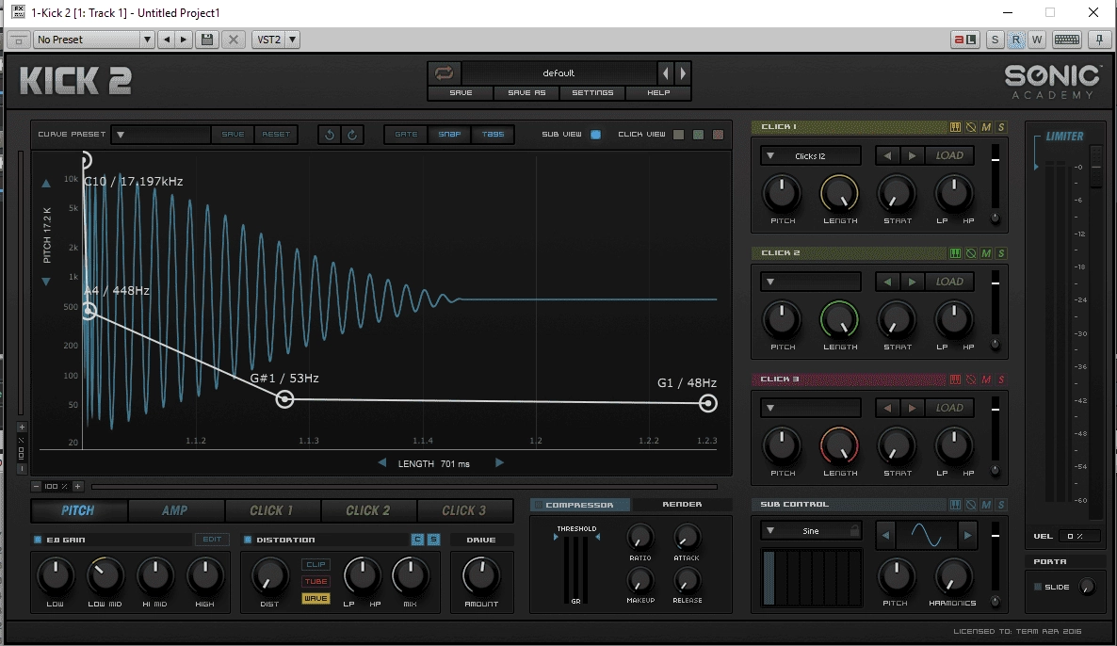
Task: Click the SAVE AS preset button
Action: point(526,92)
